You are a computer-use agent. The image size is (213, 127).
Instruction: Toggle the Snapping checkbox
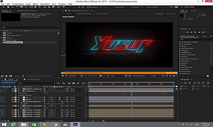click(88, 7)
